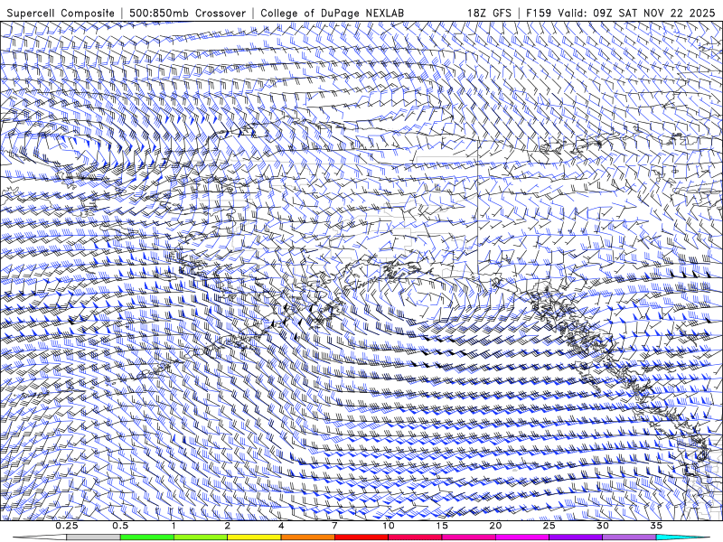Screen dimensions: 723x542
Task: Click the 'Supercell Composite' title text
Action: point(61,13)
